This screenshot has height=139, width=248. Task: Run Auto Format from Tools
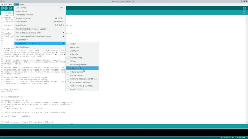tap(40, 8)
